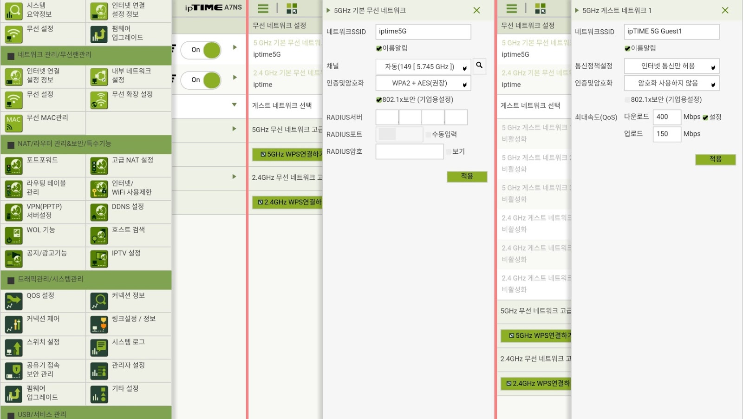The height and width of the screenshot is (419, 743).
Task: Toggle 이름알림 checkbox in 5GHz 기본 panel
Action: click(379, 48)
